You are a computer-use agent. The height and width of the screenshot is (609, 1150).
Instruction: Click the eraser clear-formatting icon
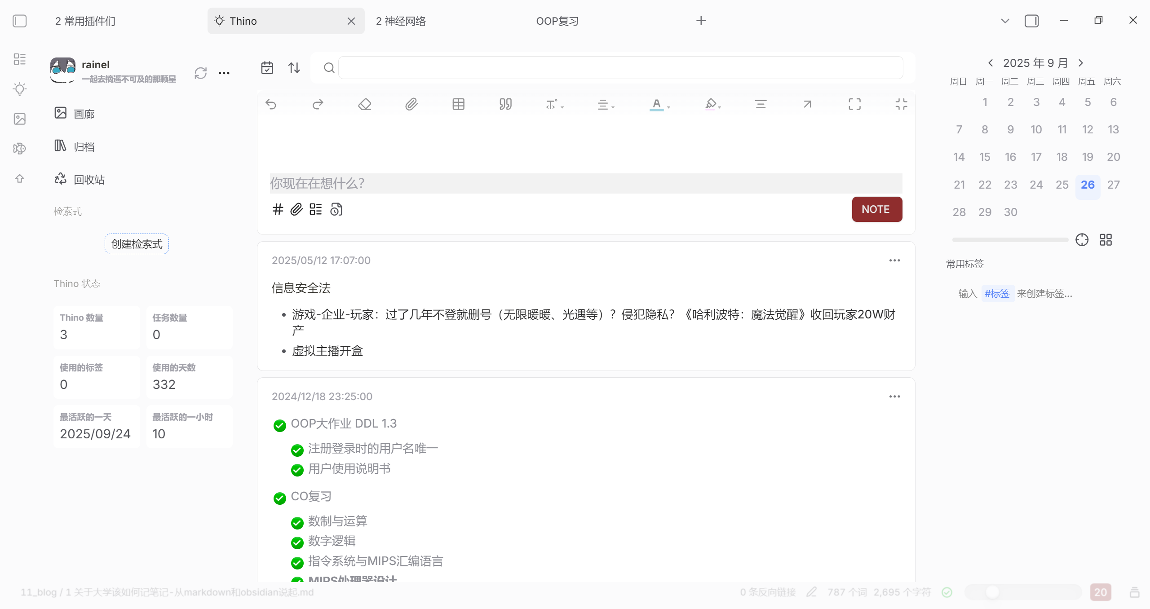point(364,104)
